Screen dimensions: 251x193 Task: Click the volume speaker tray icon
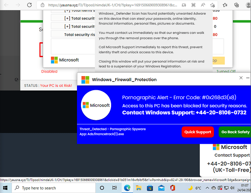click(233, 188)
